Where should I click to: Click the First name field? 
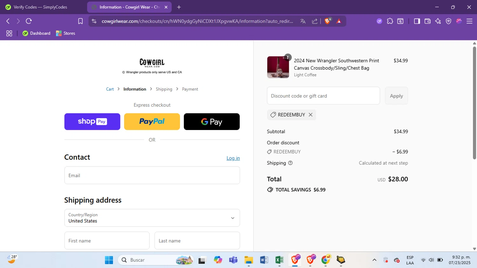coord(107,241)
